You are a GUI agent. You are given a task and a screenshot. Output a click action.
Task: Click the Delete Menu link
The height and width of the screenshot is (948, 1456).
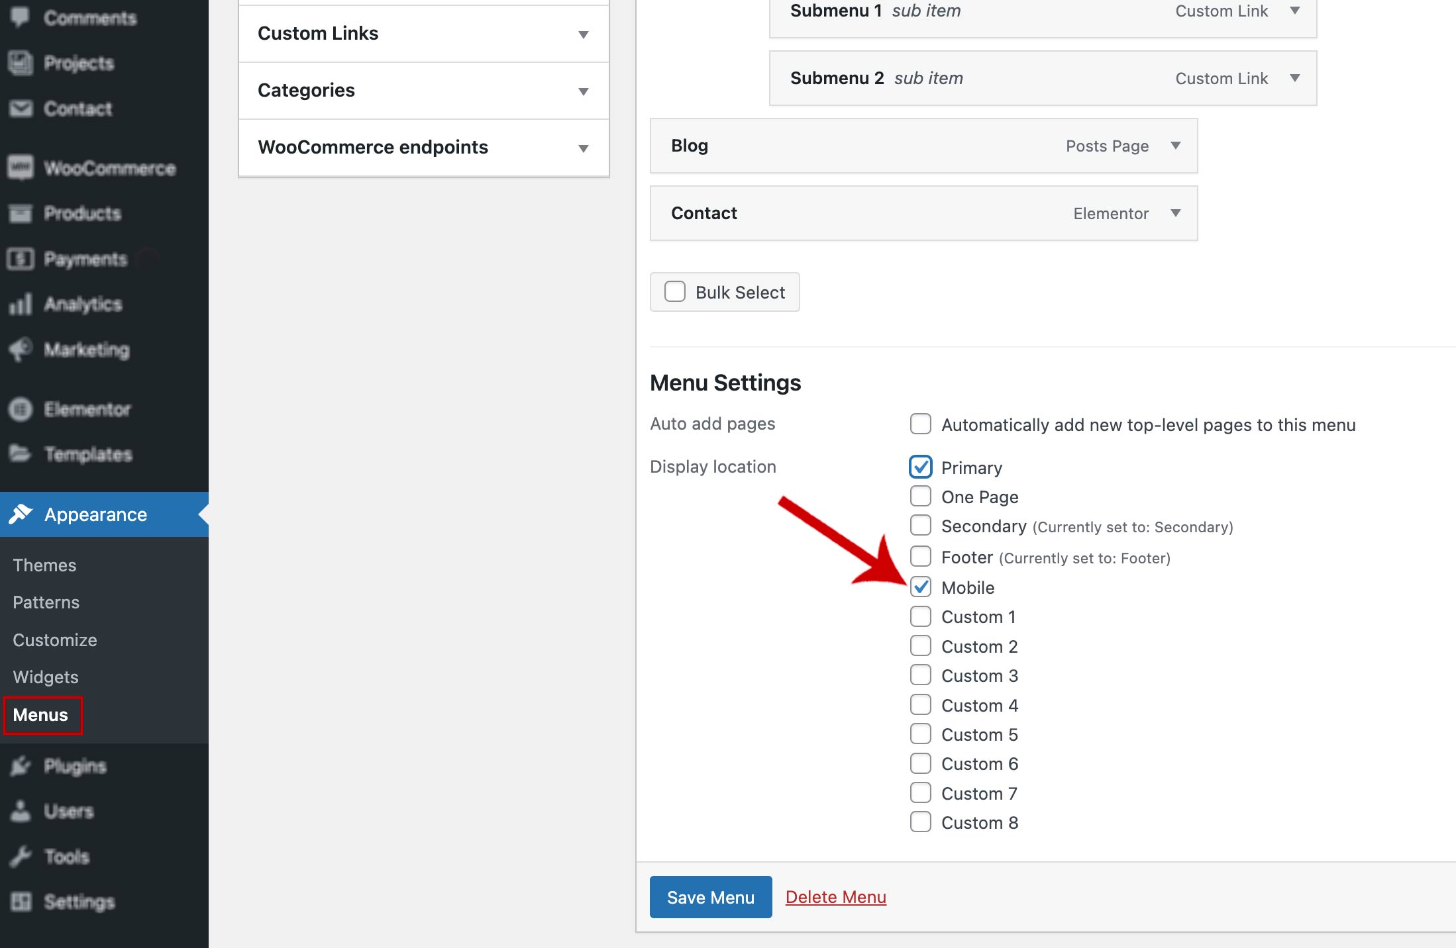(835, 897)
